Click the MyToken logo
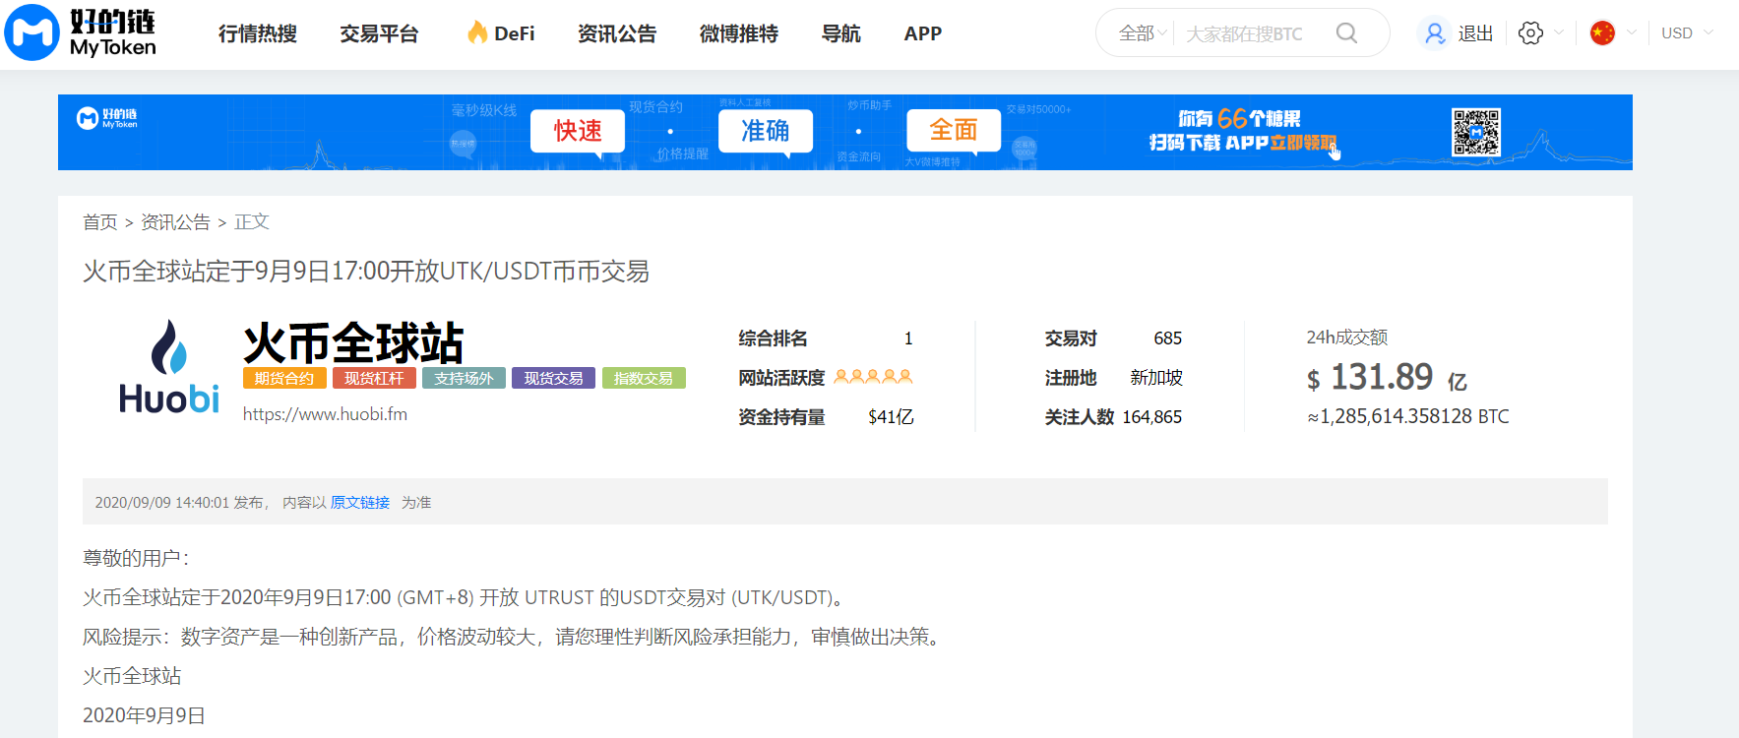1739x738 pixels. tap(81, 32)
